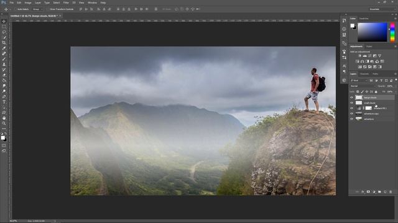Close the Untitled-1 document tab
This screenshot has height=223, width=398.
pos(60,16)
